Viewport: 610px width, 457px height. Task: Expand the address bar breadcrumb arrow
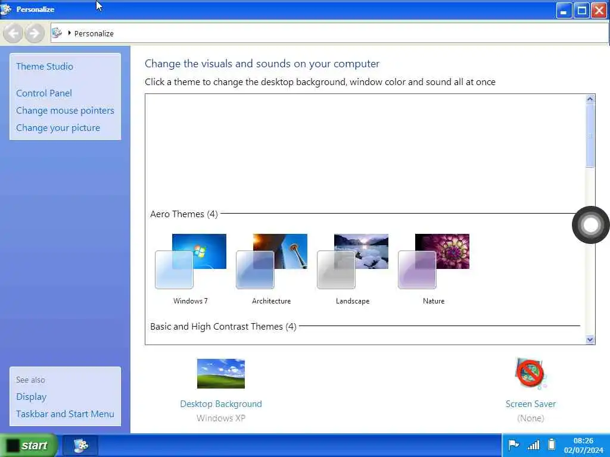[69, 33]
